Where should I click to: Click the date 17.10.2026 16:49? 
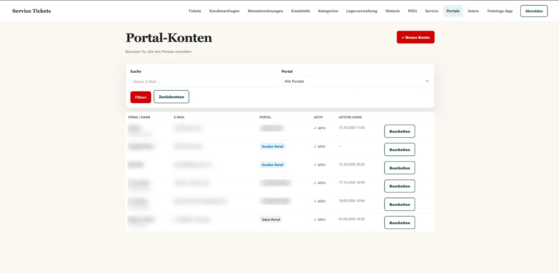pos(351,182)
